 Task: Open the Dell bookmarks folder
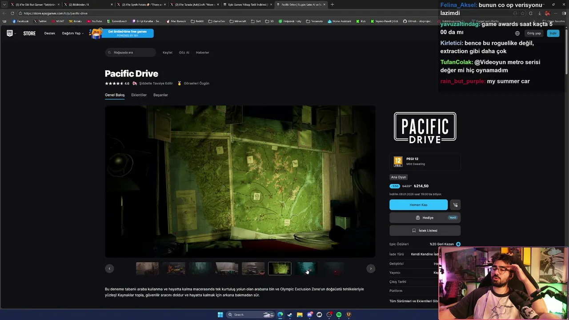pyautogui.click(x=256, y=21)
